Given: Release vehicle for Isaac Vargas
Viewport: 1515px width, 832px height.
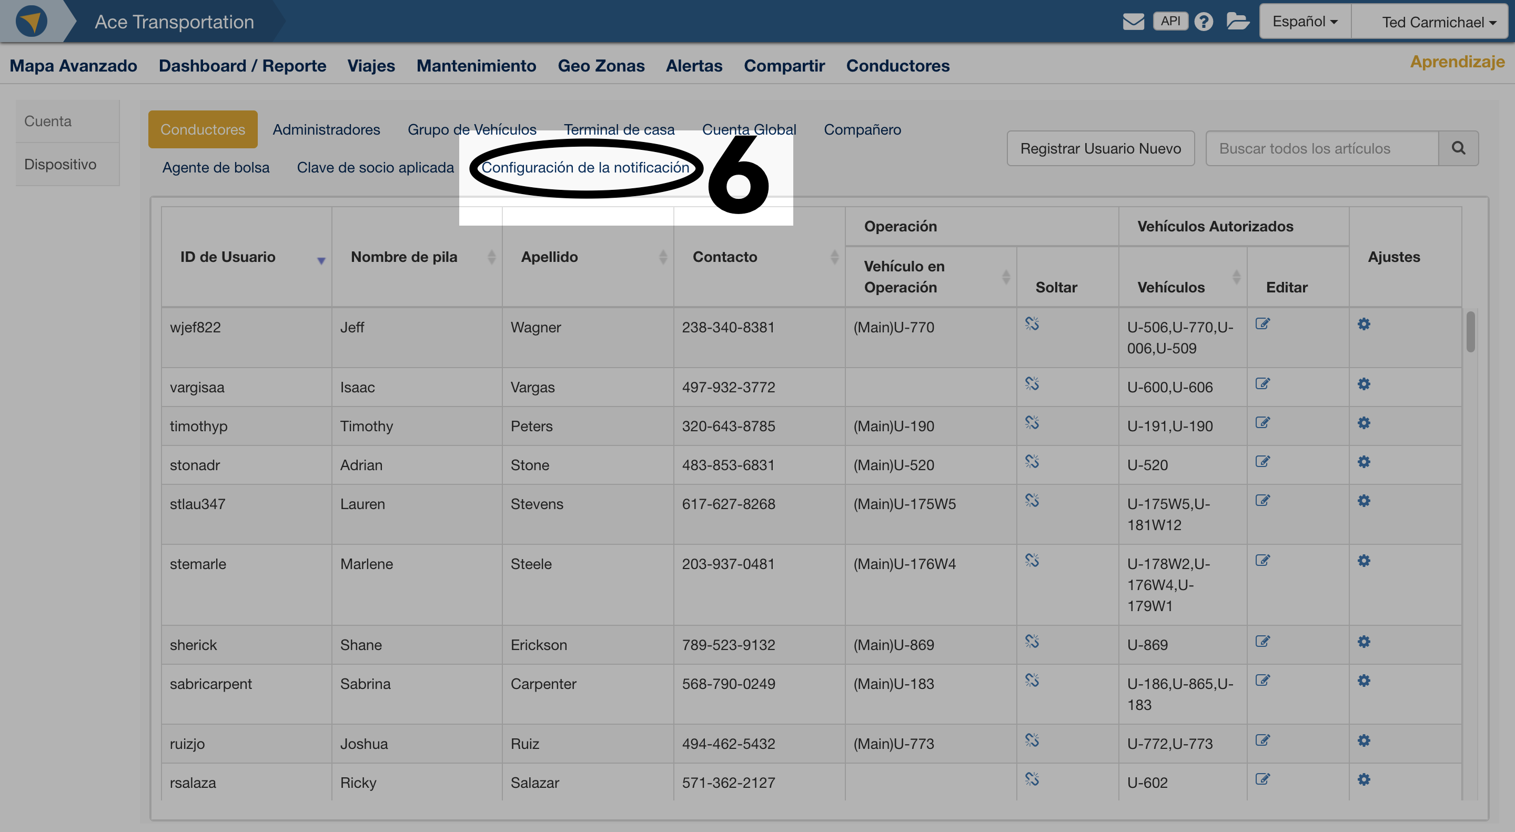Looking at the screenshot, I should click(1032, 384).
